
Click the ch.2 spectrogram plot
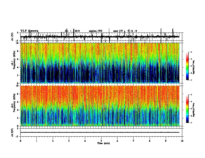click(x=100, y=106)
